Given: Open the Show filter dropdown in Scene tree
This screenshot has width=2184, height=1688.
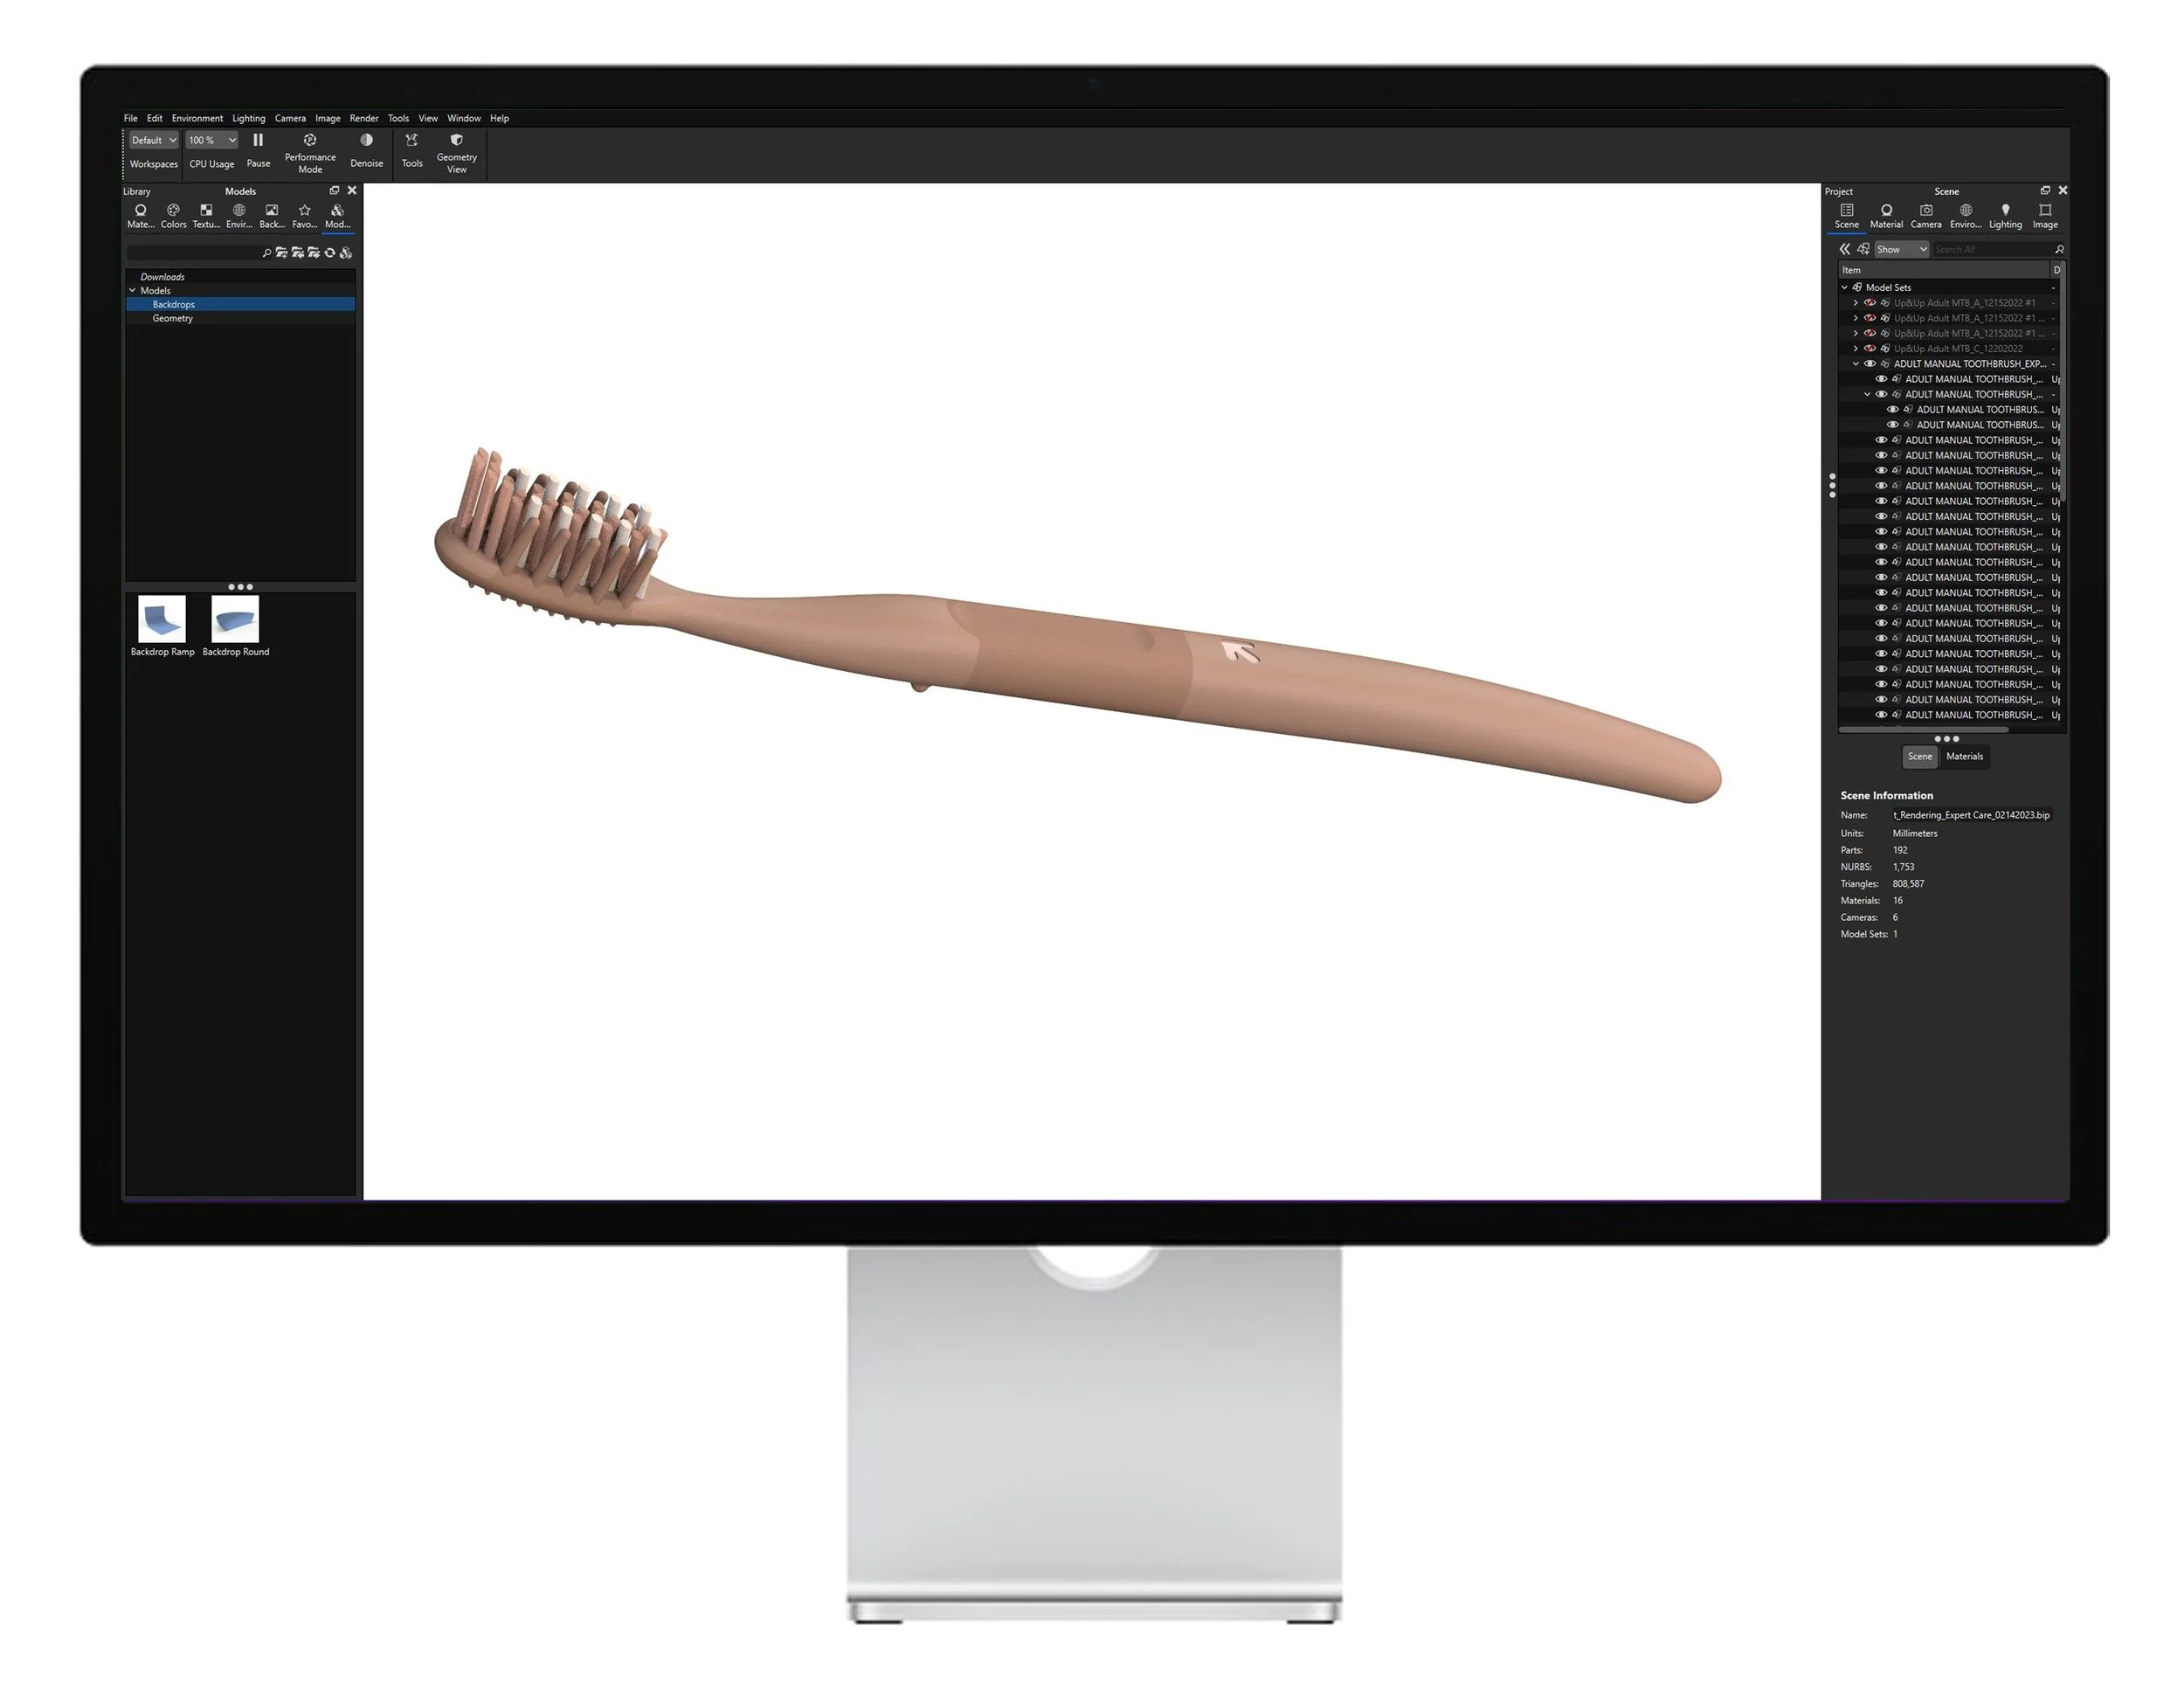Looking at the screenshot, I should [x=1900, y=249].
